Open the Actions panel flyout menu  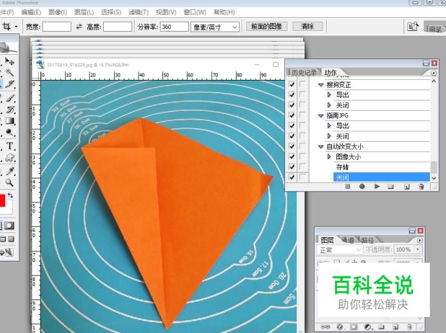coord(434,73)
